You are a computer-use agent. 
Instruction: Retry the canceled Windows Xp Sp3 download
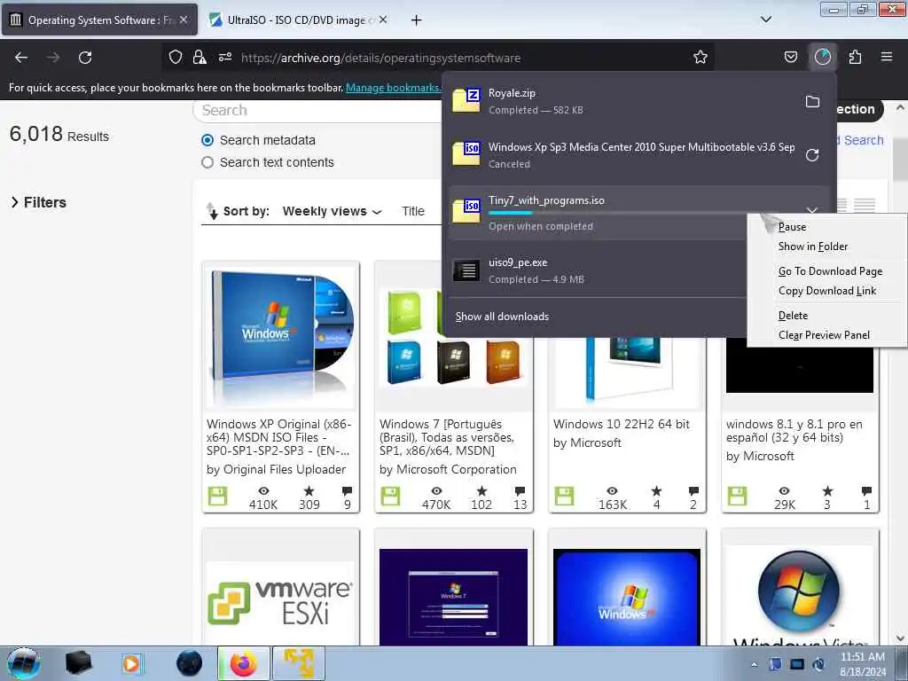(x=812, y=155)
